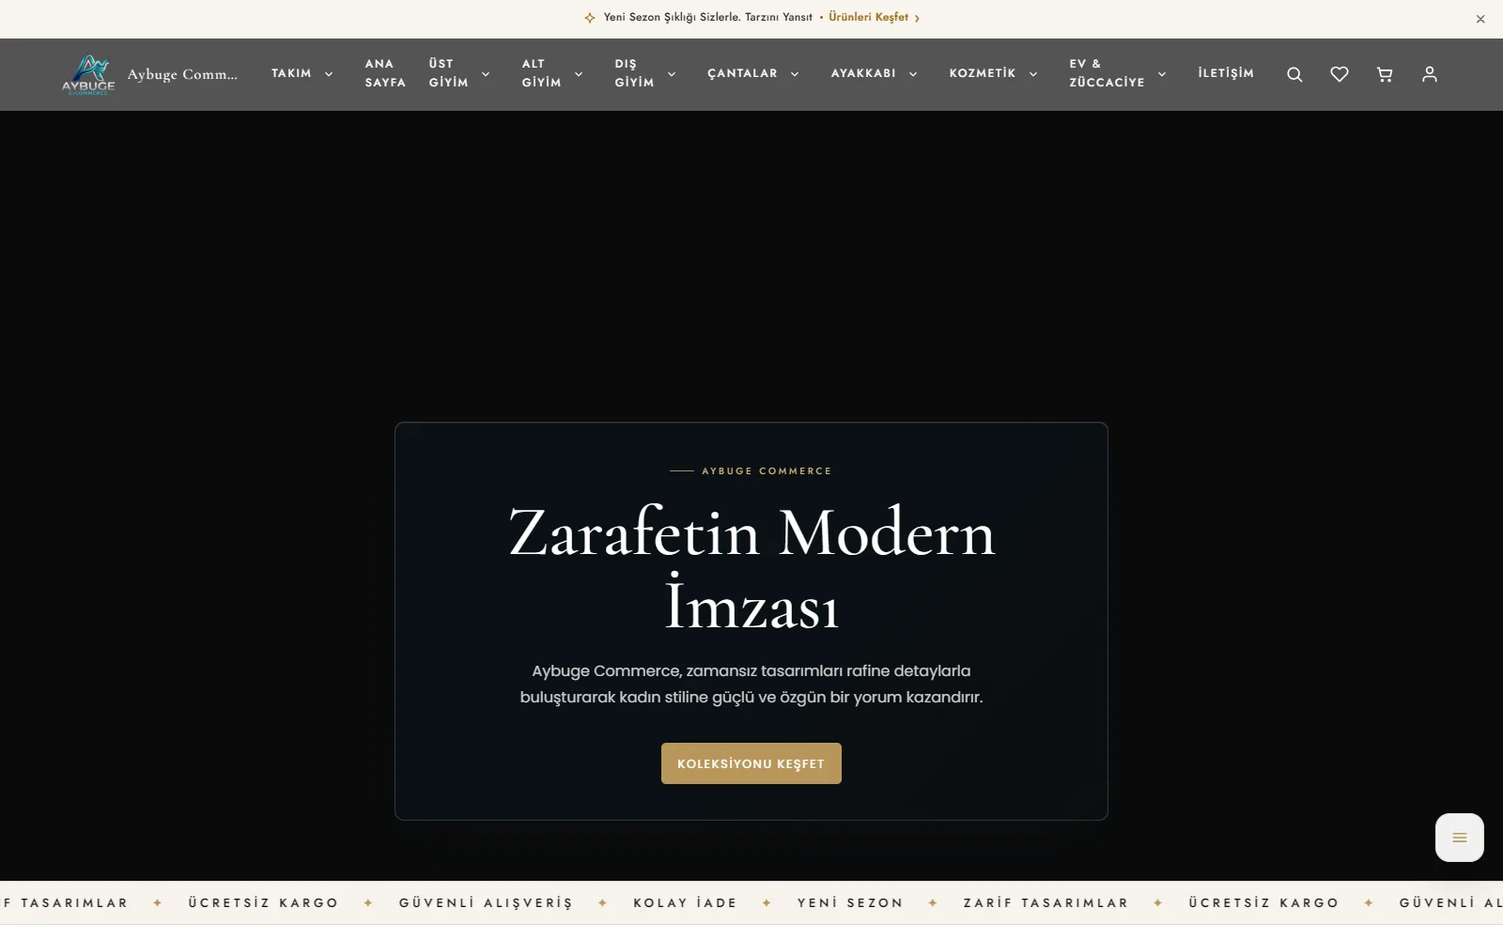Click the Aybuge Comm... store name
The width and height of the screenshot is (1503, 939).
tap(182, 74)
